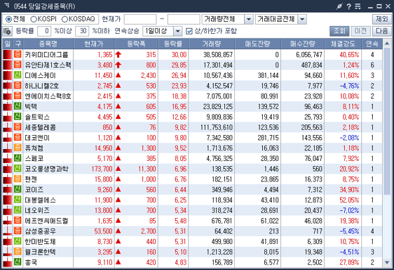This screenshot has width=394, height=270.
Task: Click the 현재가 minimum price input field
Action: pos(140,19)
